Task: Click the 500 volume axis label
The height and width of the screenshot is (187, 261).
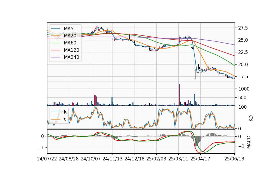Action: click(x=242, y=98)
